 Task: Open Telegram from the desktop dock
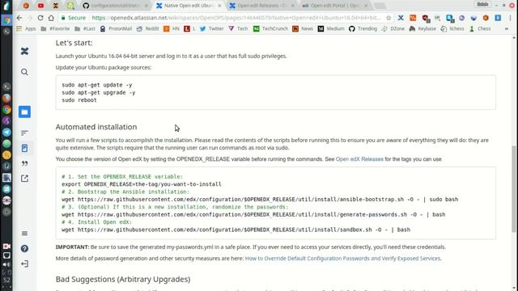(6, 133)
